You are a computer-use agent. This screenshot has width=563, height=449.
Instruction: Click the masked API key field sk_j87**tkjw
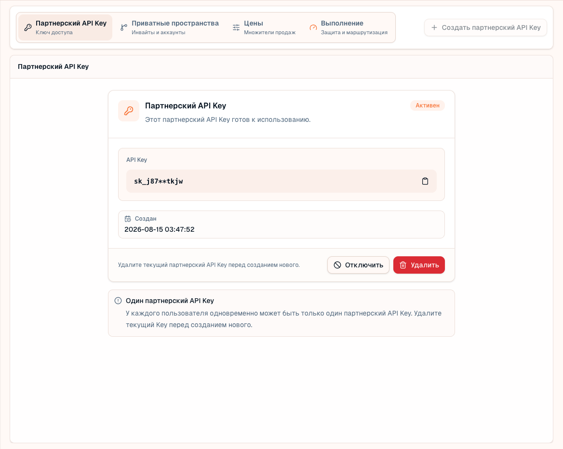(x=281, y=181)
